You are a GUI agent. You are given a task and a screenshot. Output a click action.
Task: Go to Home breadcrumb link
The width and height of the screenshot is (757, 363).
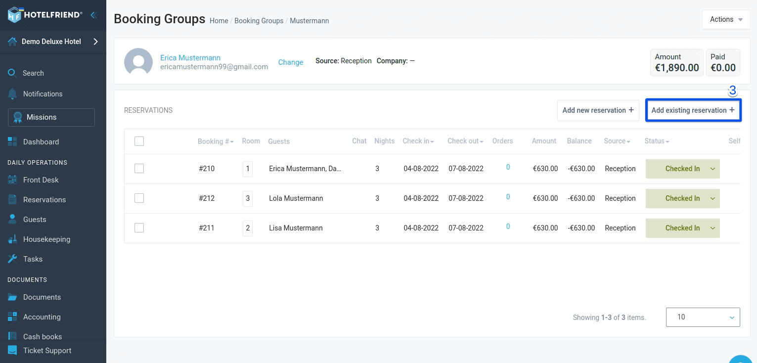click(219, 21)
